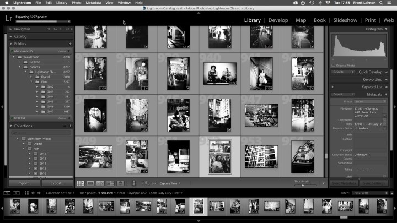Switch to Loupe view in toolbar

tap(90, 183)
